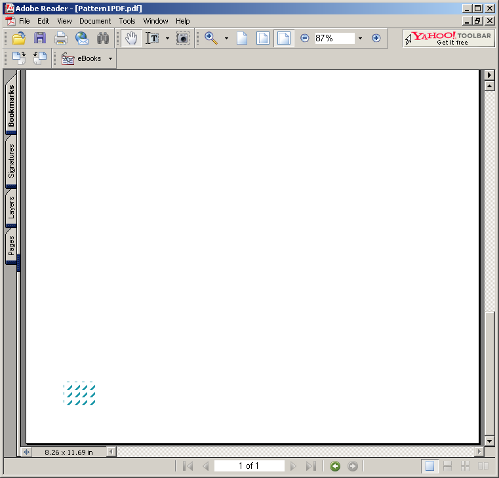This screenshot has height=478, width=499.
Task: Decrease zoom with the minus button
Action: pyautogui.click(x=304, y=38)
